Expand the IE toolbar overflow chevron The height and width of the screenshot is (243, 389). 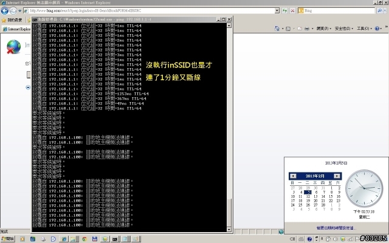click(386, 27)
